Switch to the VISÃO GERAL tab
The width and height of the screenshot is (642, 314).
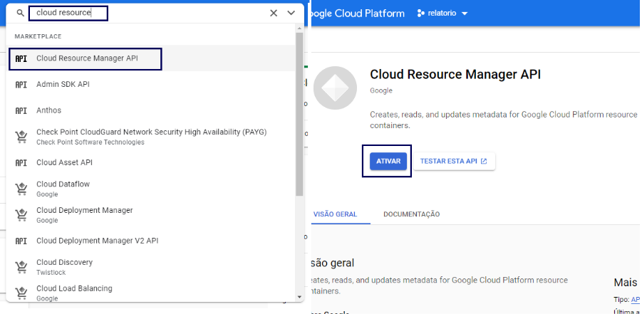coord(336,214)
